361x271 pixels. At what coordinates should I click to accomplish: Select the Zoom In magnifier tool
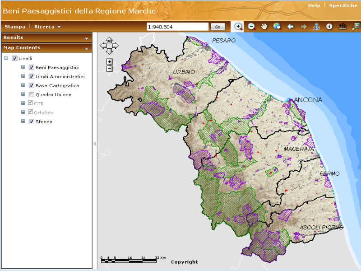[x=239, y=27]
